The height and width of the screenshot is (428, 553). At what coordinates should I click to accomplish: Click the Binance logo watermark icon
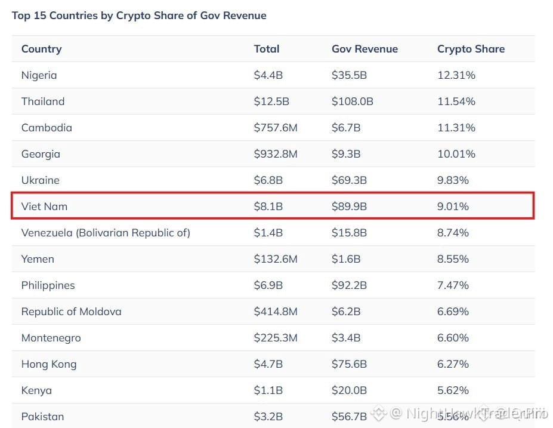pos(379,413)
